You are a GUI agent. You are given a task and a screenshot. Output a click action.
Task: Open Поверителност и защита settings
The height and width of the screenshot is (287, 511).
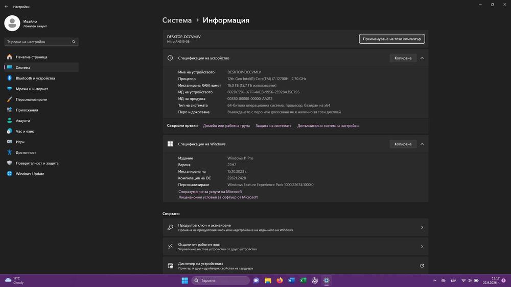tap(41, 163)
